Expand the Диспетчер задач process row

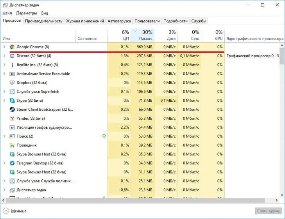4,190
